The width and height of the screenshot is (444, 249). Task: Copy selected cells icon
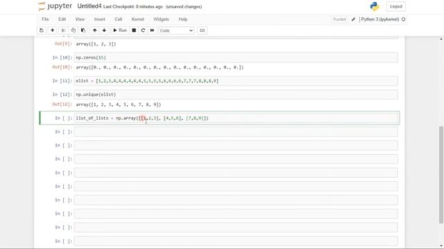tap(74, 30)
